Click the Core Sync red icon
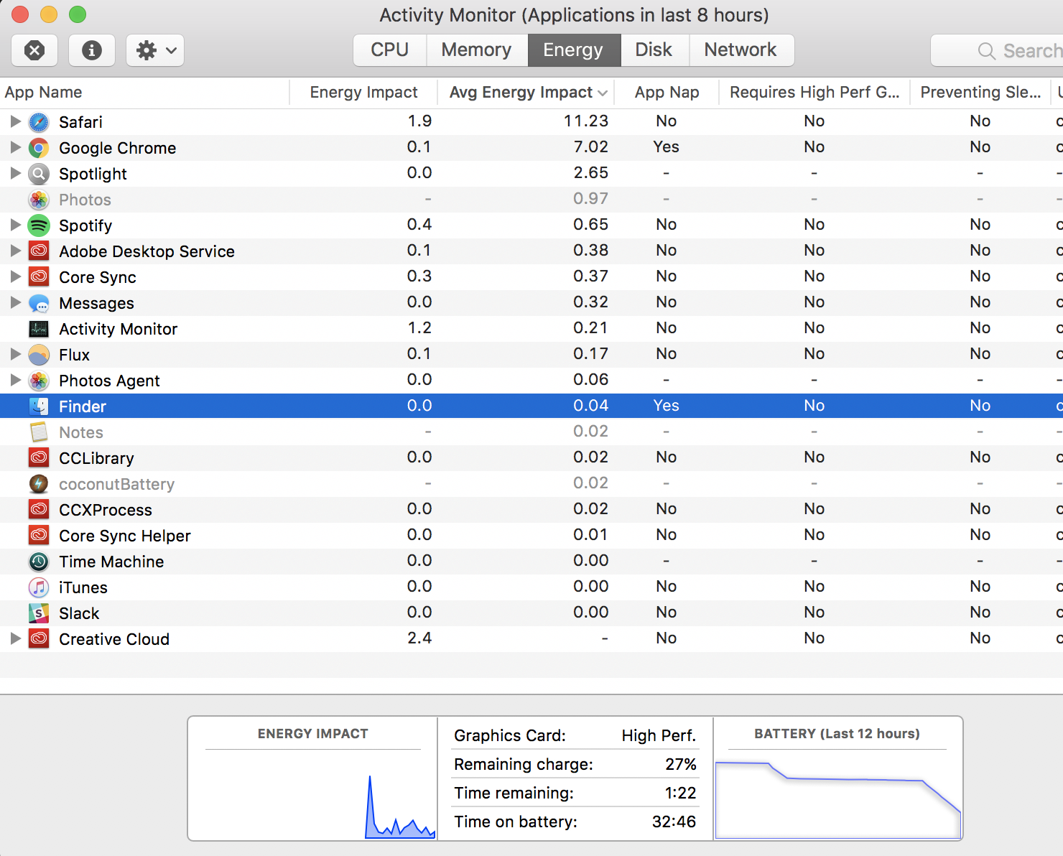 tap(39, 277)
